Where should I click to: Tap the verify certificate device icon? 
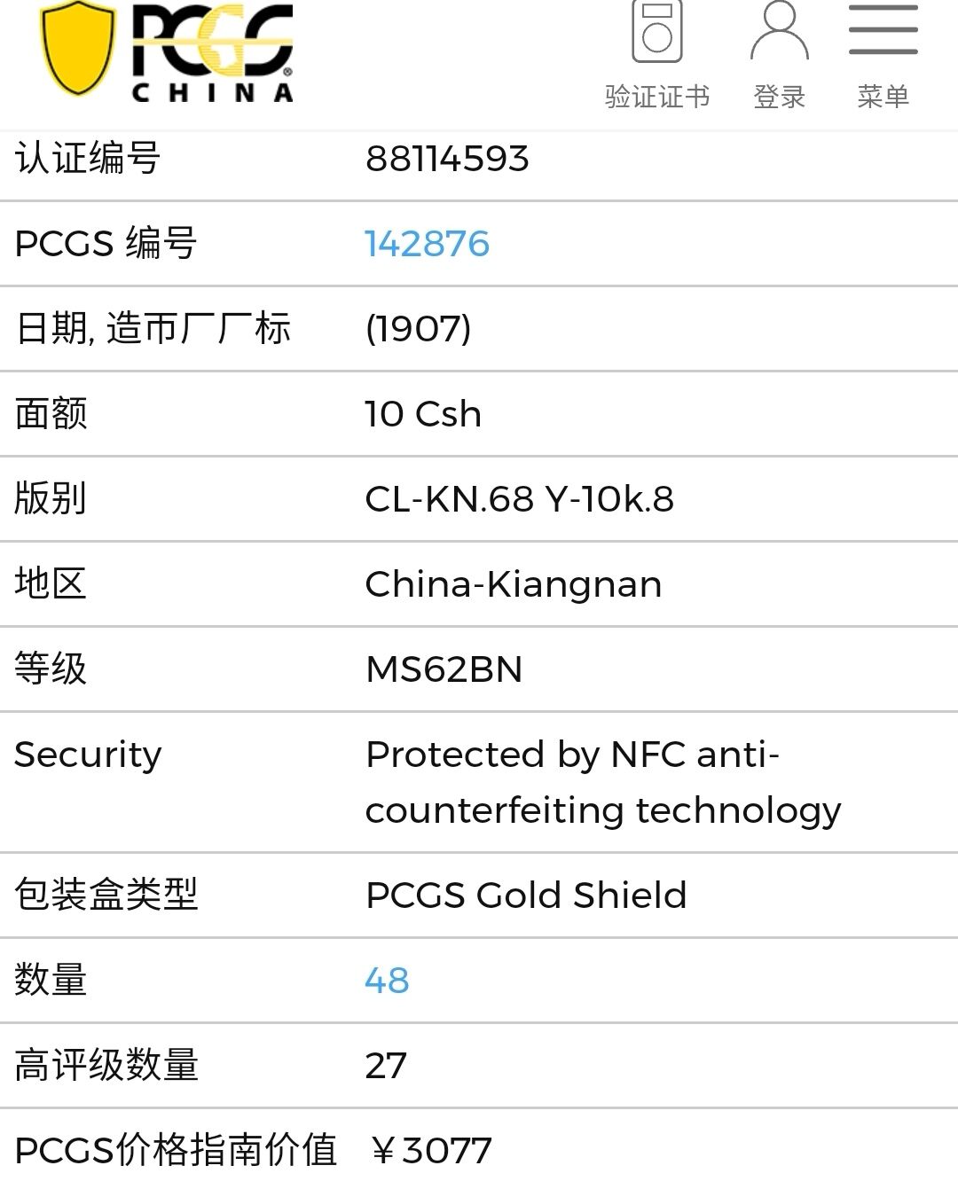point(657,31)
